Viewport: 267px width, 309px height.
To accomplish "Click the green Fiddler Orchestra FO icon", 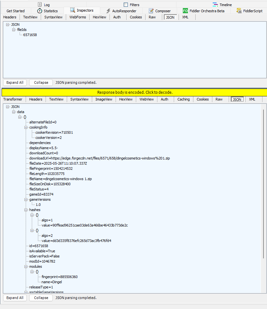I will point(185,11).
